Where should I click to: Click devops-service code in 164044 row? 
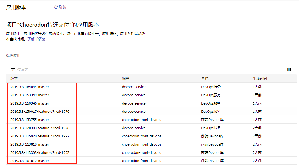point(134,87)
